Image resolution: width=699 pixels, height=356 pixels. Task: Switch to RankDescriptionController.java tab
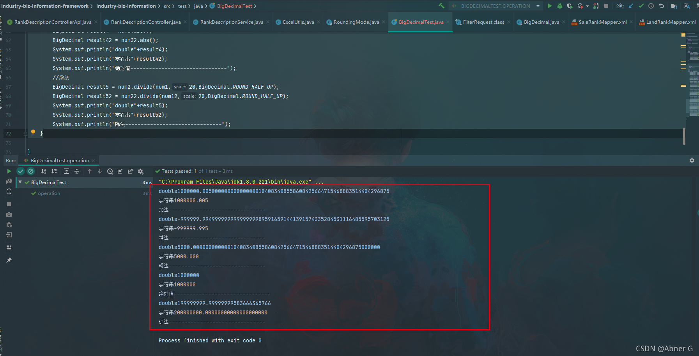coord(145,22)
